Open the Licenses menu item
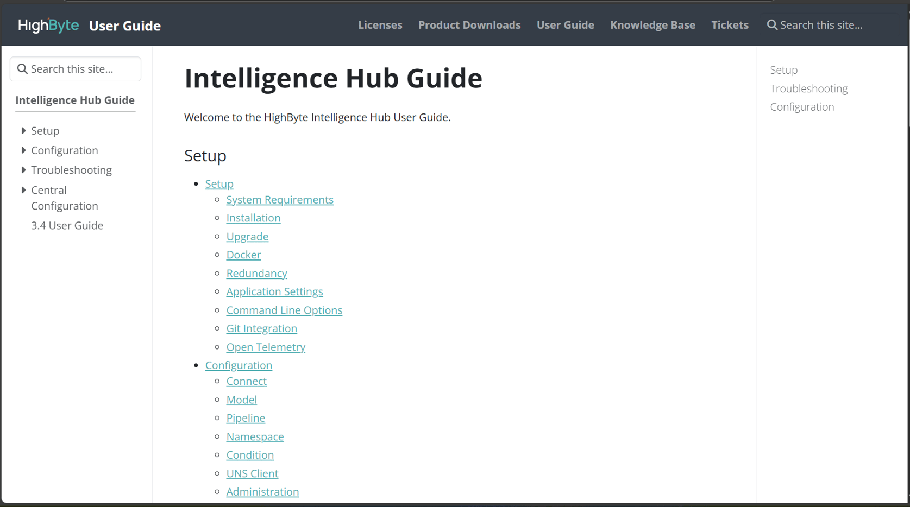 pyautogui.click(x=380, y=25)
